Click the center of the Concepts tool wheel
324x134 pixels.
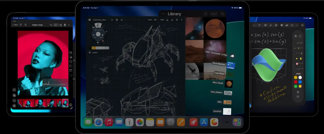[x=98, y=34]
